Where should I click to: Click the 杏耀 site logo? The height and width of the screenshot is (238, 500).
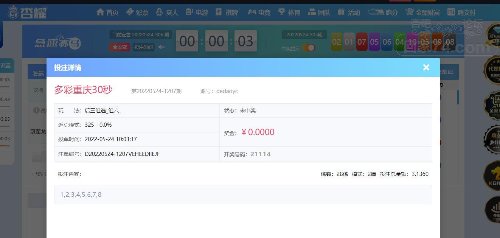[27, 12]
